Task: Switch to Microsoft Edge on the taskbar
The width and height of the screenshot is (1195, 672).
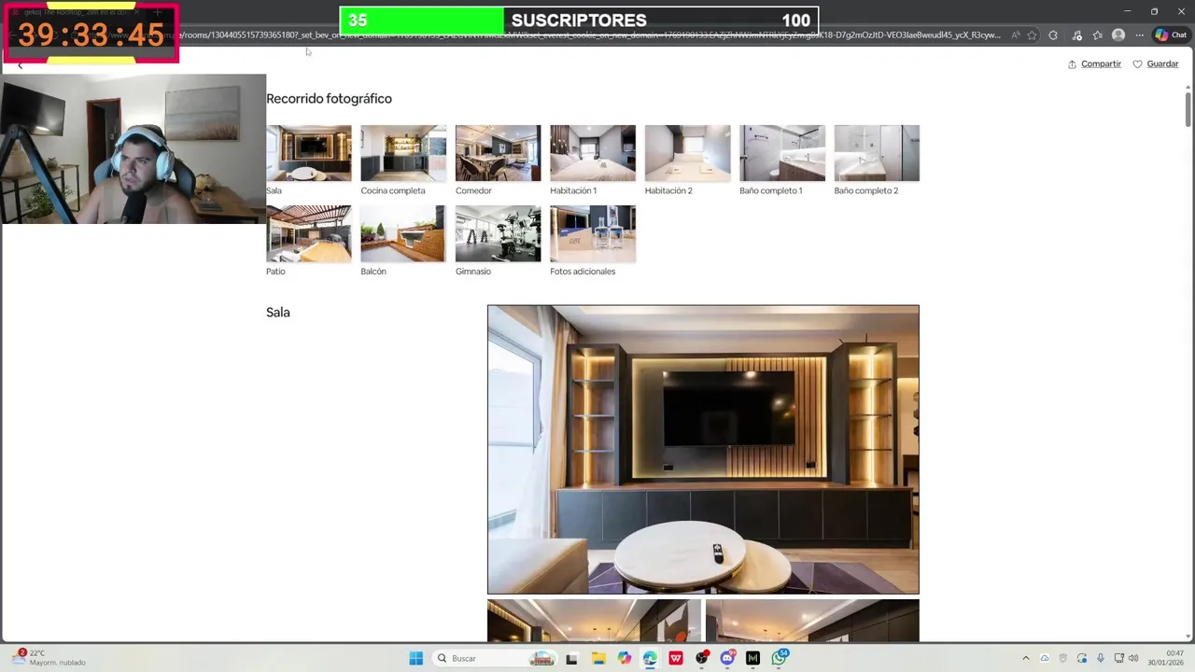Action: (x=650, y=658)
